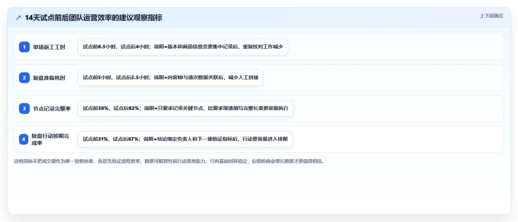Click the box reading 试点前5小时、试点后2.5小时
Screen dimensions: 518x222
click(x=170, y=78)
